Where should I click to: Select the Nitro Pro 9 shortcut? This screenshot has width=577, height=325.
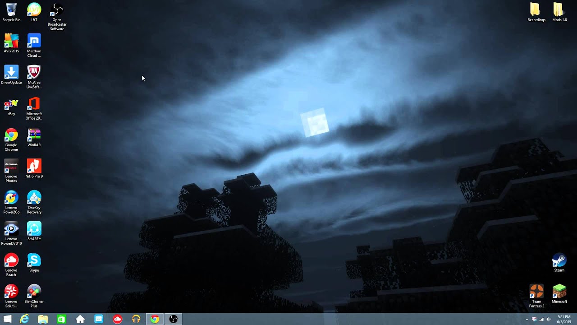pyautogui.click(x=34, y=168)
